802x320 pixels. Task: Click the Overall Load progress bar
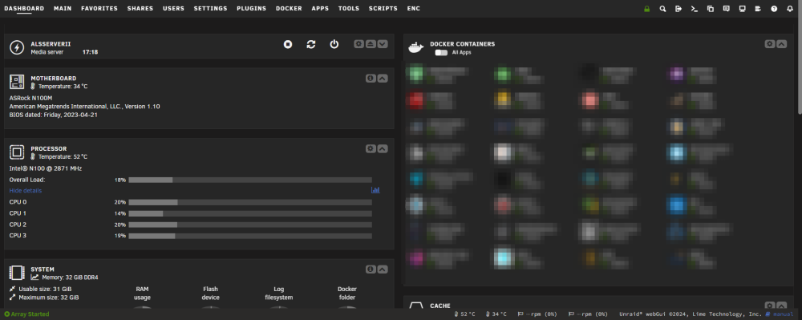(x=250, y=180)
